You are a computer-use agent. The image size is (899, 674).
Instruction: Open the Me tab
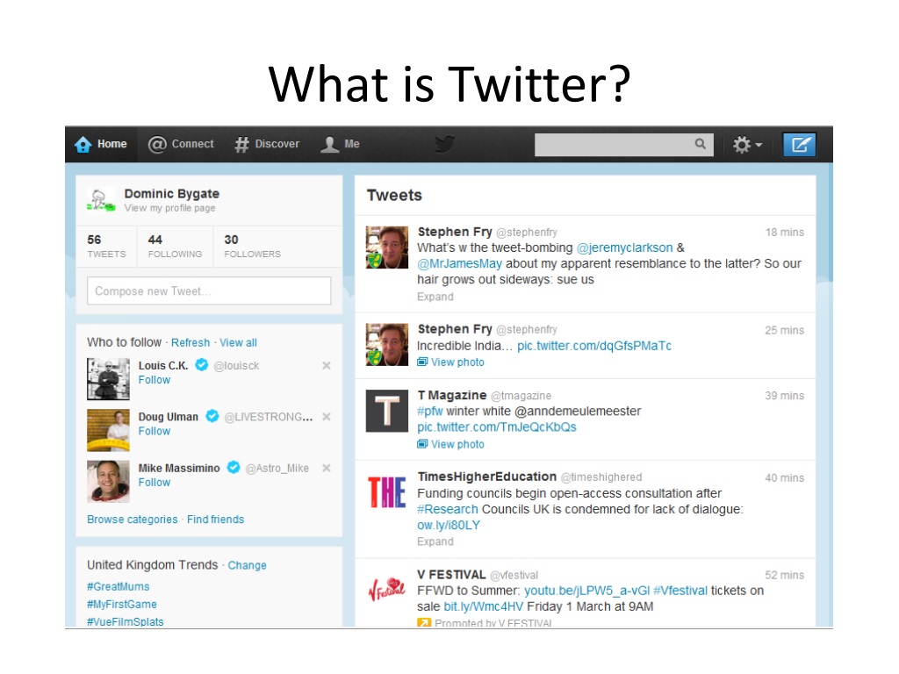coord(340,145)
